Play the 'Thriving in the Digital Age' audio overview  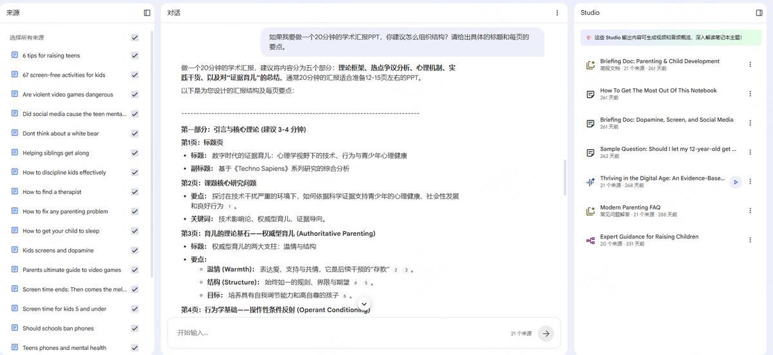point(736,182)
